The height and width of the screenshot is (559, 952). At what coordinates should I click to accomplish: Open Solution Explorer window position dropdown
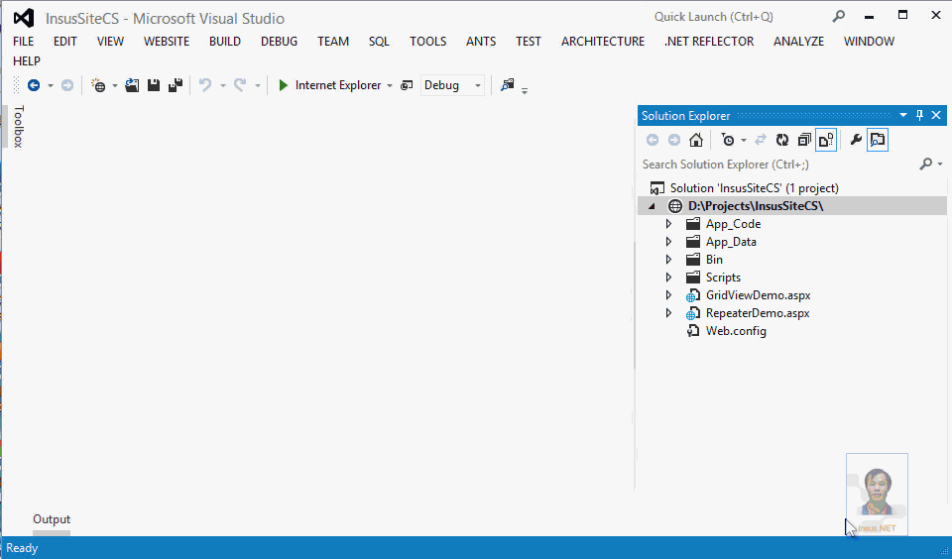click(x=902, y=115)
